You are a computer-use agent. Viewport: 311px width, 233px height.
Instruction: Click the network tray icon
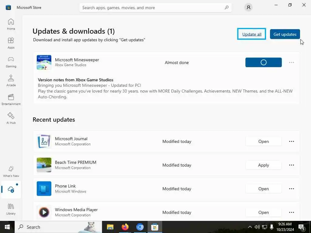coord(265,227)
